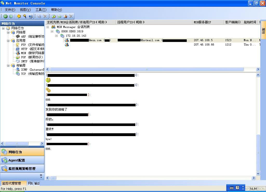The height and width of the screenshot is (192, 266).
Task: Switch to the 输出 bottom tab
Action: [x=37, y=183]
